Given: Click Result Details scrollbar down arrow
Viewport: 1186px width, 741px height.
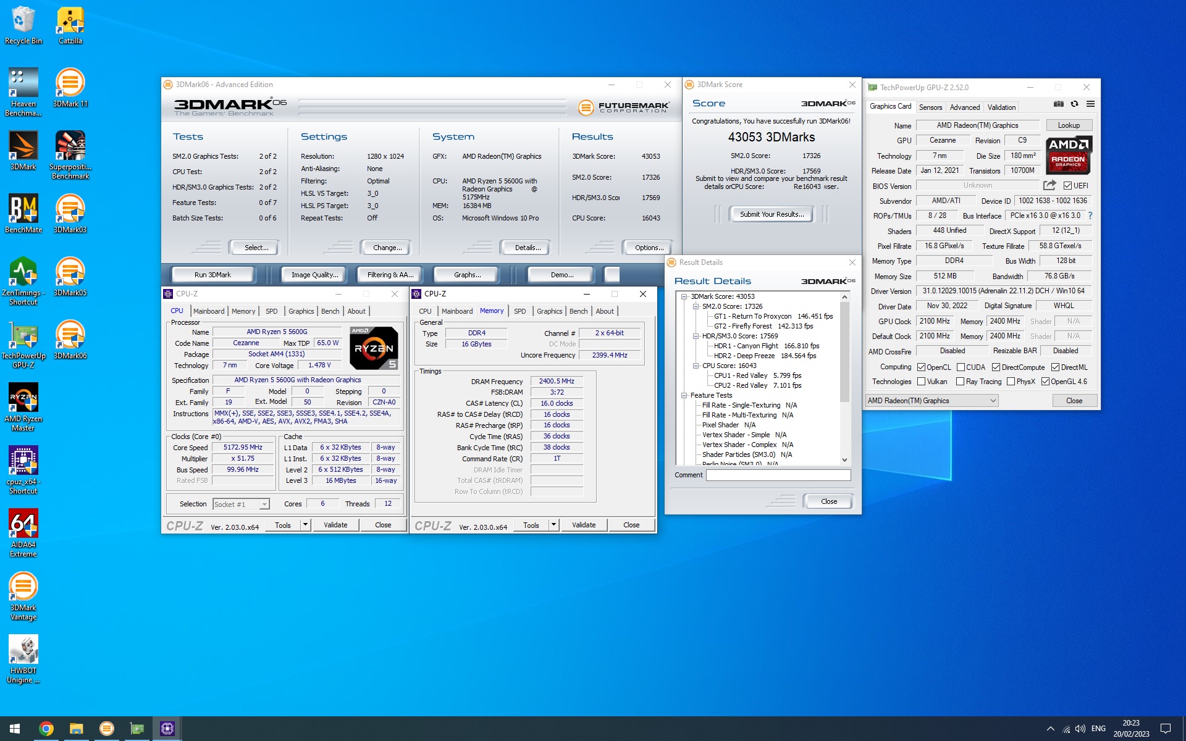Looking at the screenshot, I should click(x=845, y=459).
